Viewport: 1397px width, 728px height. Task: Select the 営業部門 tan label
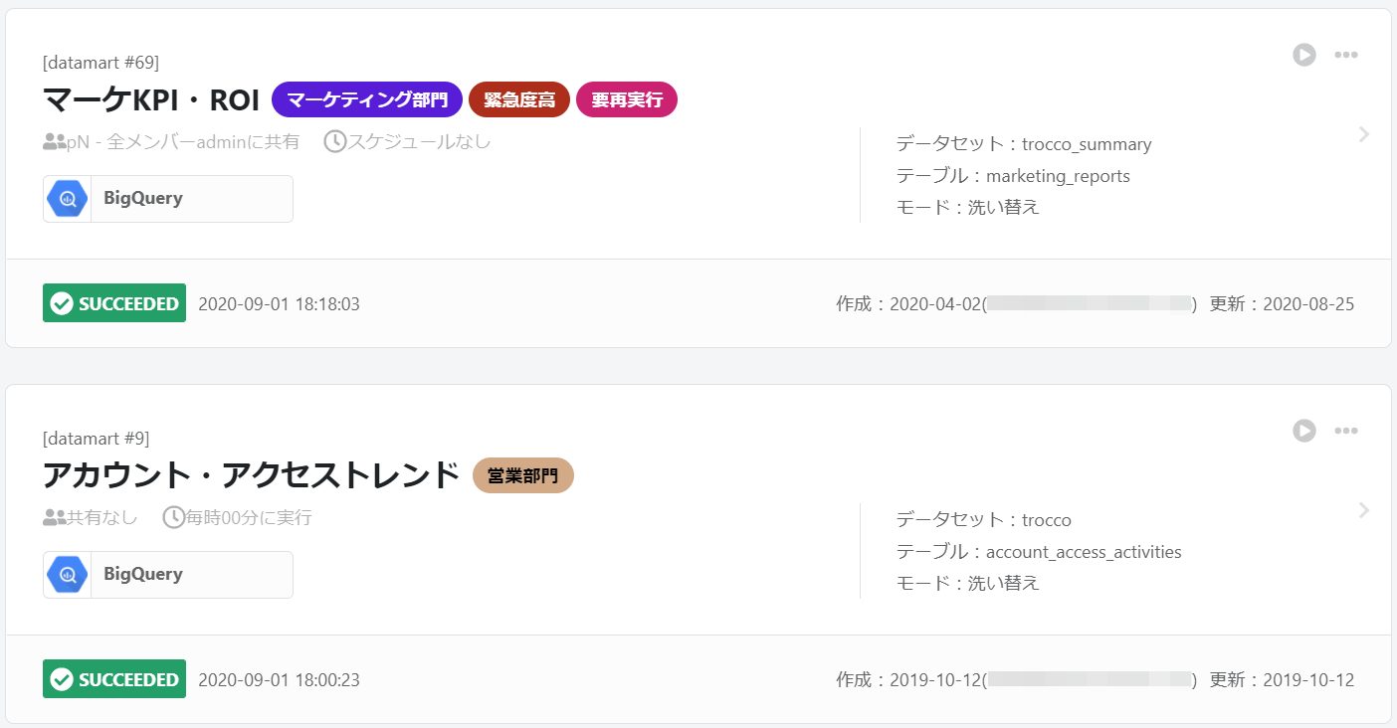click(x=523, y=475)
